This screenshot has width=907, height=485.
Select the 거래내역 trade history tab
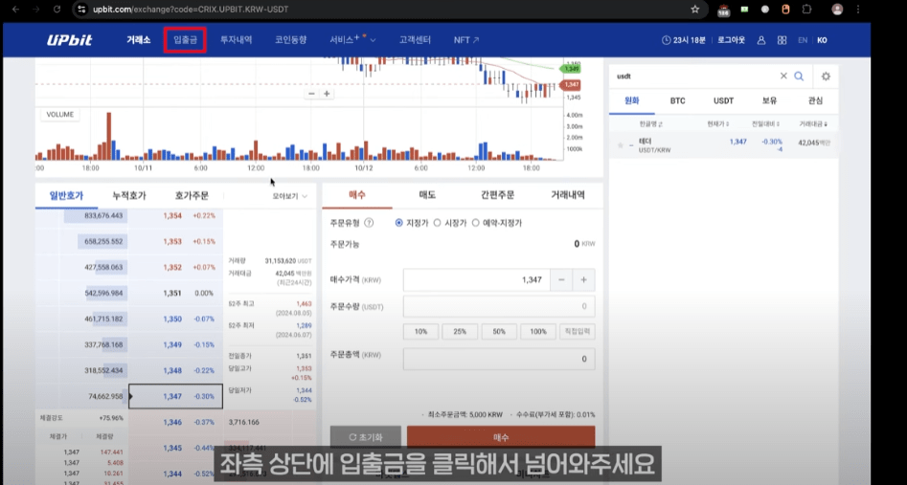click(567, 195)
